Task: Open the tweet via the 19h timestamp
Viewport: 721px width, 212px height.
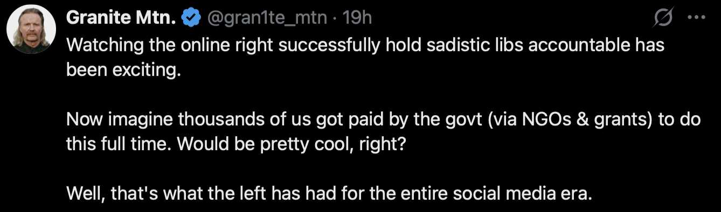Action: (x=357, y=18)
